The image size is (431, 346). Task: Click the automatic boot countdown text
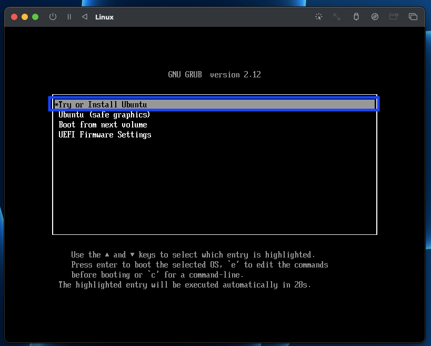point(184,285)
